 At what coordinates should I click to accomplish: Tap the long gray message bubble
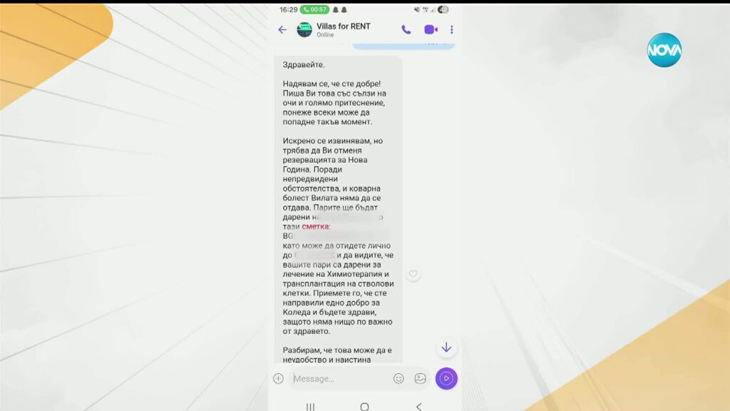pyautogui.click(x=339, y=210)
